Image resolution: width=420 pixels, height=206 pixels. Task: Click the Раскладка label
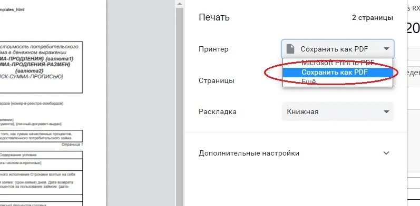click(218, 112)
